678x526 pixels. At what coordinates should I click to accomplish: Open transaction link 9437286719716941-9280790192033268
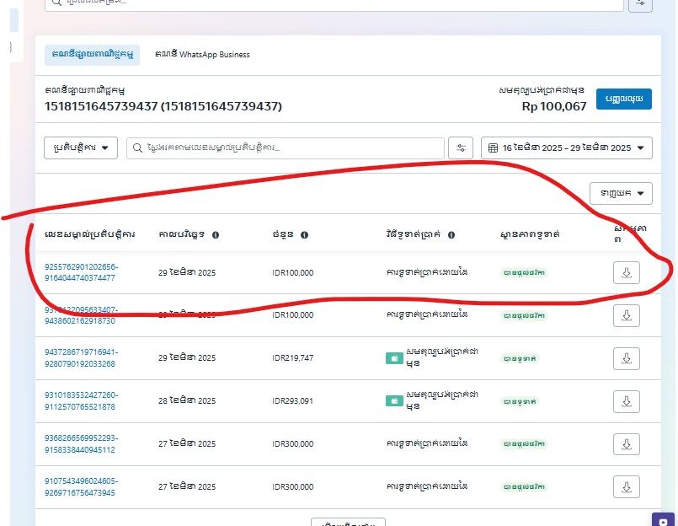[81, 358]
